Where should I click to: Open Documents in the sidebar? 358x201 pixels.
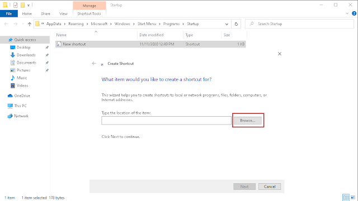[26, 63]
